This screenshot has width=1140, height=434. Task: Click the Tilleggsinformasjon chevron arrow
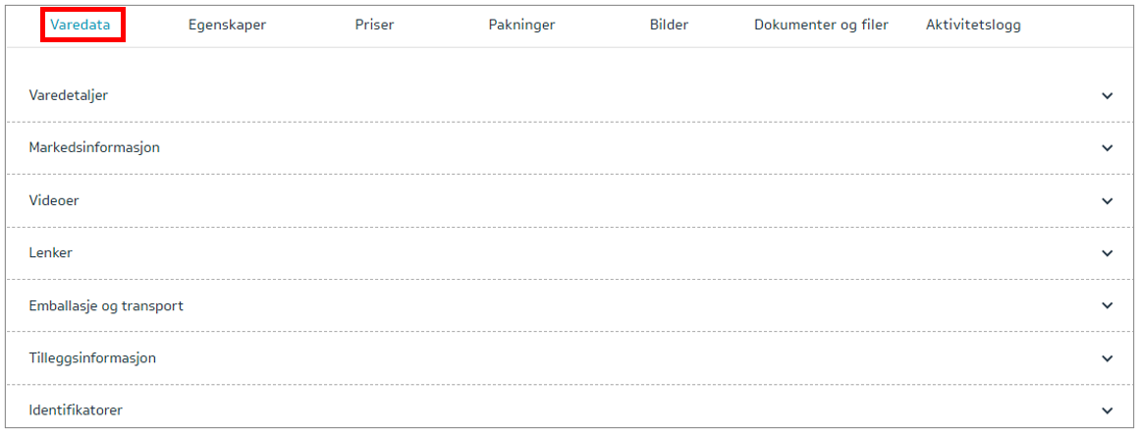[x=1108, y=358]
